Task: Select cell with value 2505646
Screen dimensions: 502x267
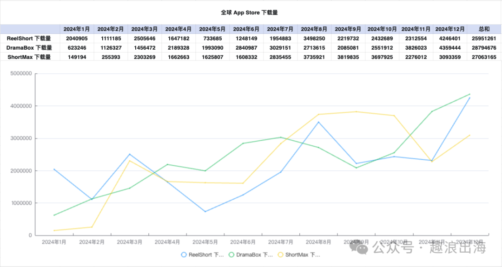Action: click(x=145, y=39)
